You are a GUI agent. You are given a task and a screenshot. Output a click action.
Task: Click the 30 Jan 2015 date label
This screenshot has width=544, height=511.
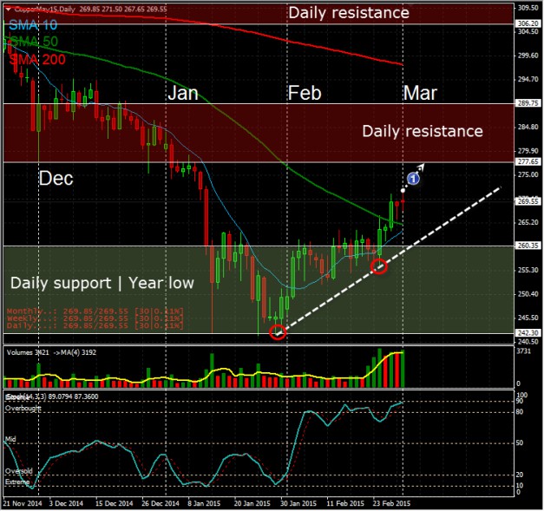(298, 503)
